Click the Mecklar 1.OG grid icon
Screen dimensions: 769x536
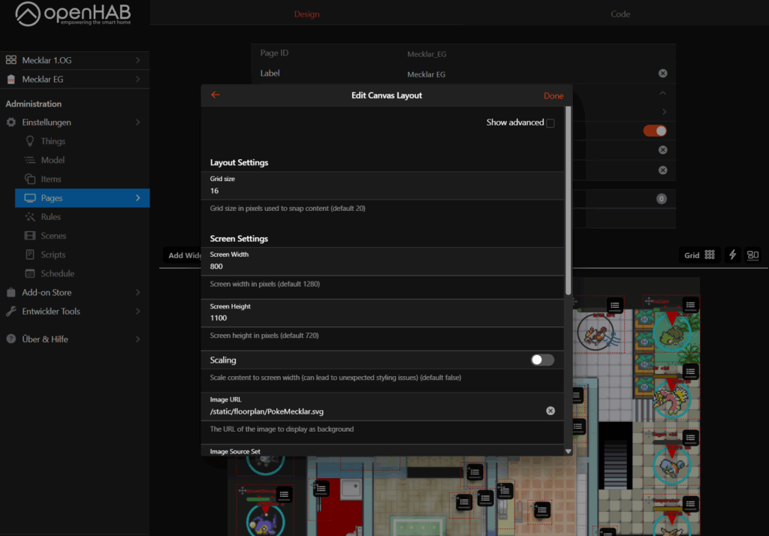(11, 60)
